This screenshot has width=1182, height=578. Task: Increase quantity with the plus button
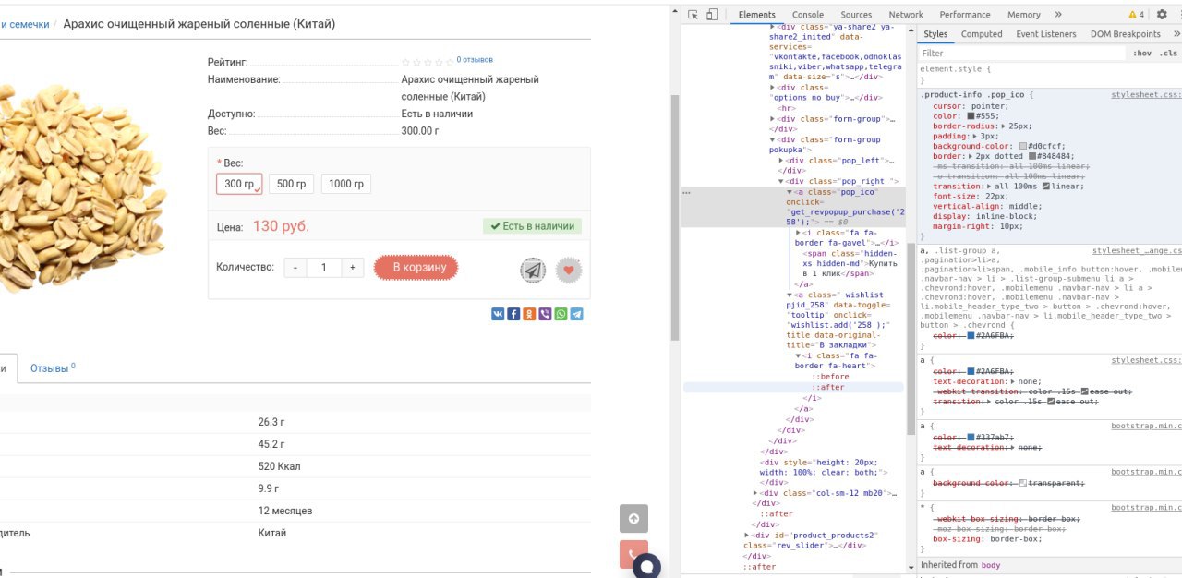[x=352, y=268]
